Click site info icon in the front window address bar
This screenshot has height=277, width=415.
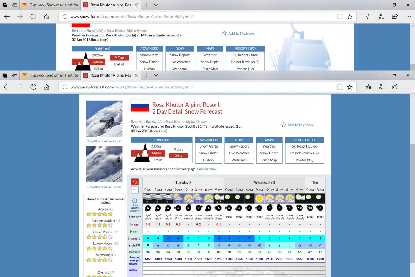tap(65, 87)
